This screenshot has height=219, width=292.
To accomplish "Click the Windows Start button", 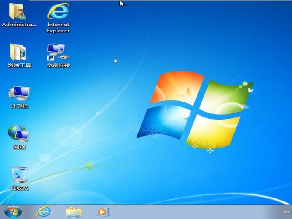I will pos(13,212).
